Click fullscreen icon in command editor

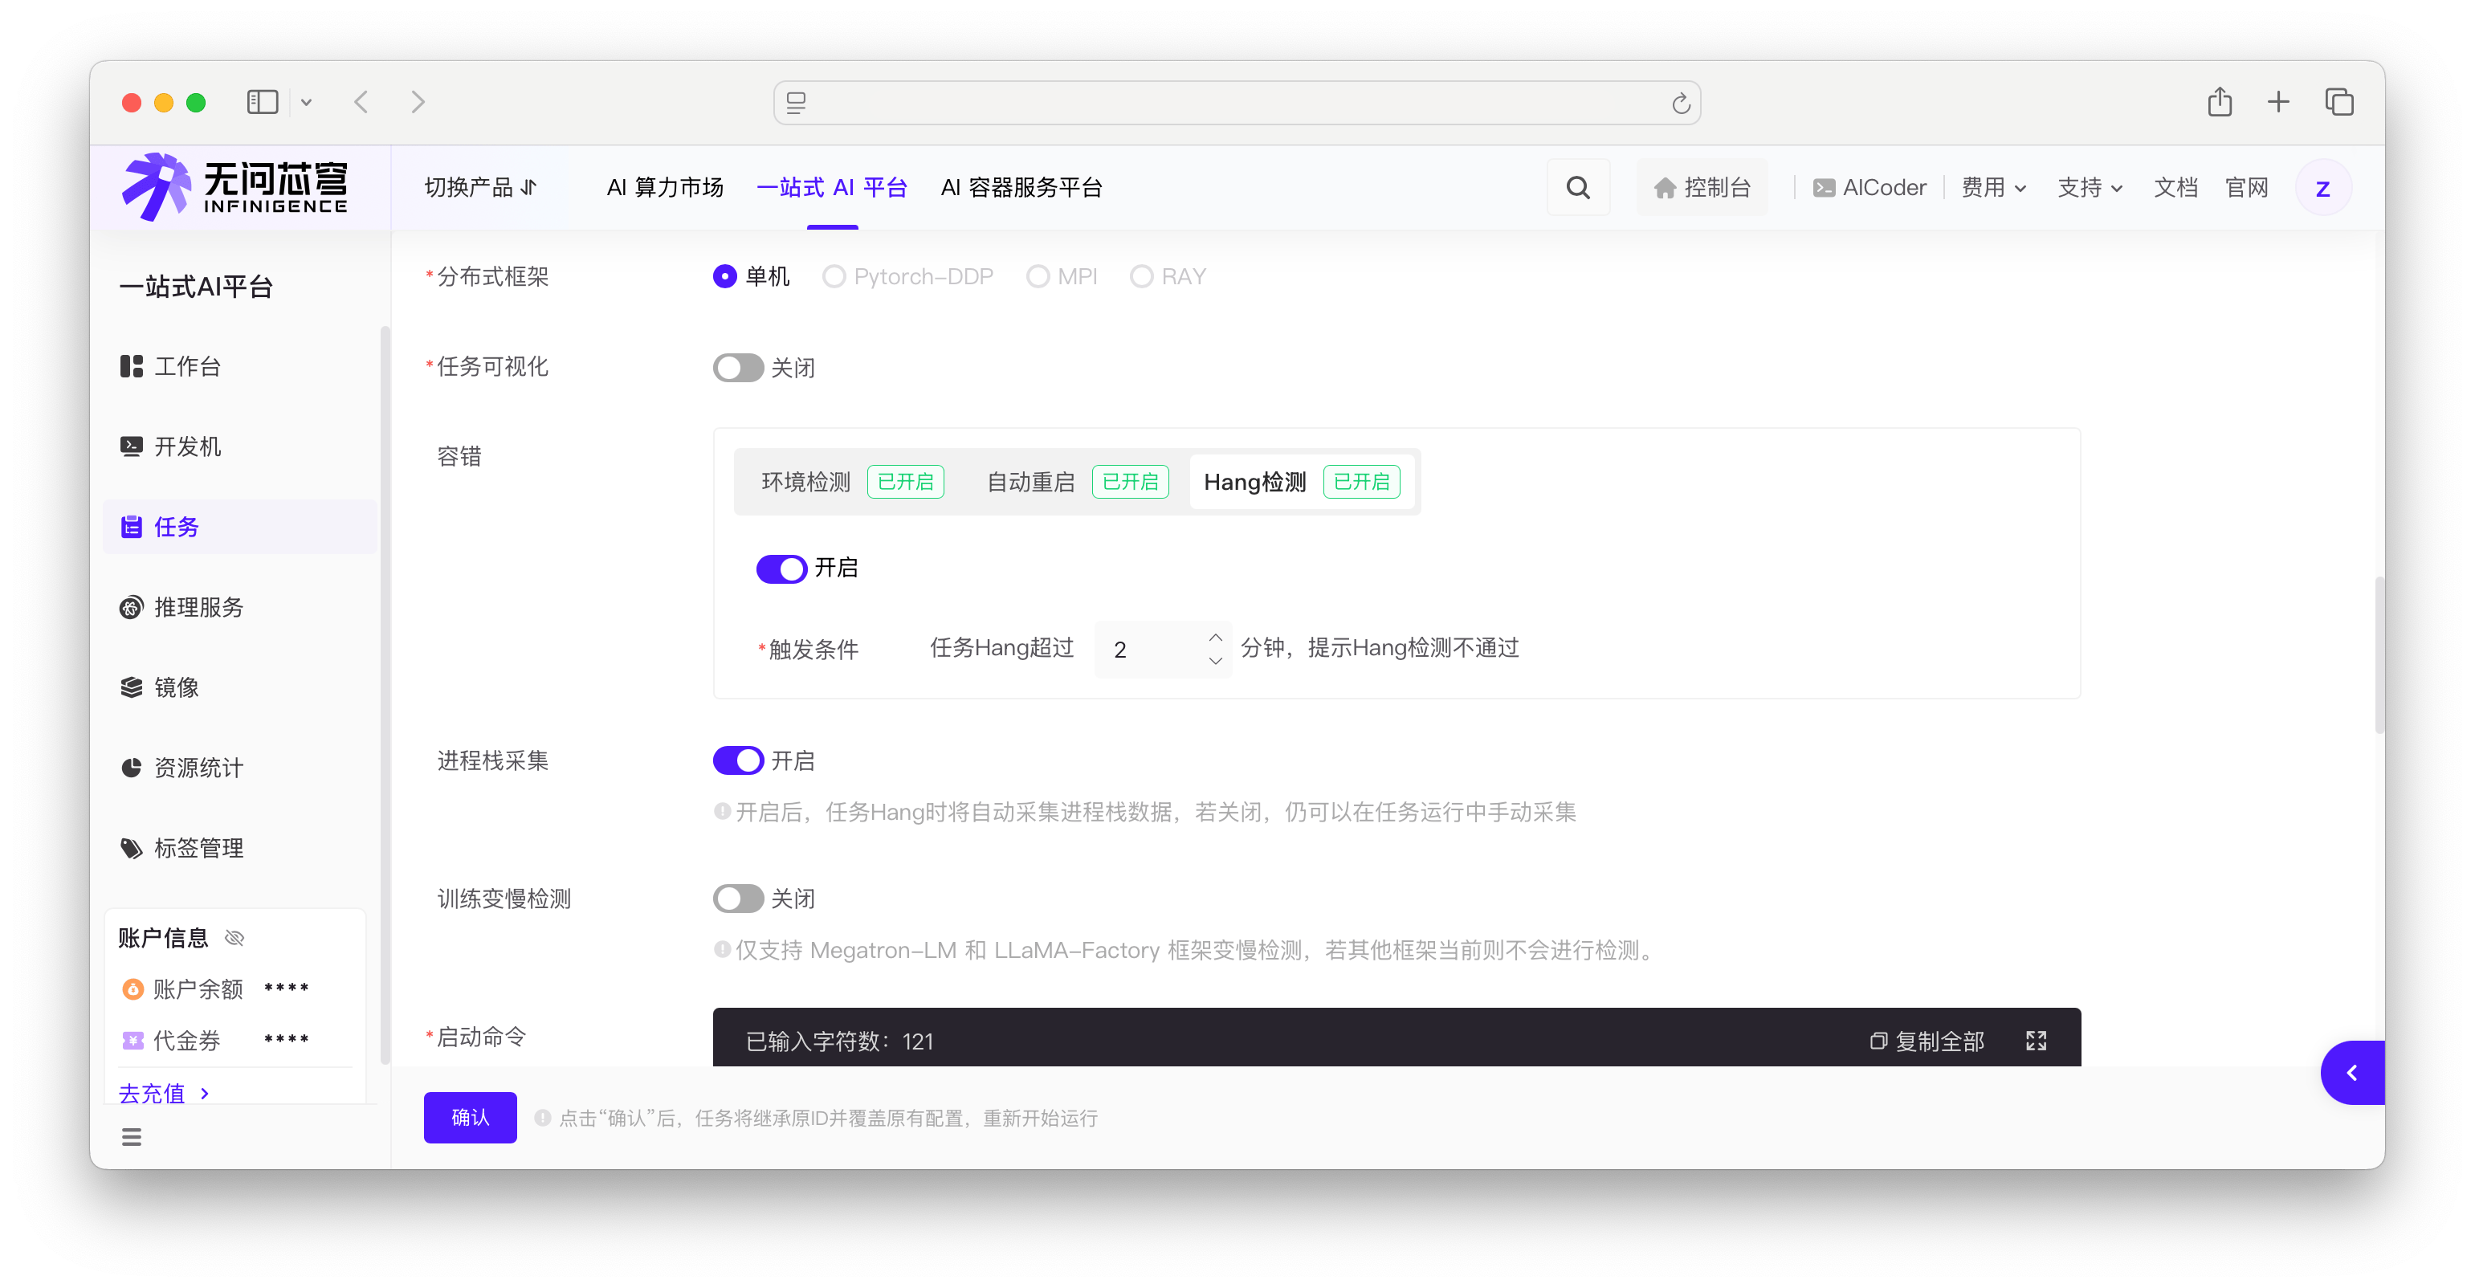[x=2035, y=1041]
